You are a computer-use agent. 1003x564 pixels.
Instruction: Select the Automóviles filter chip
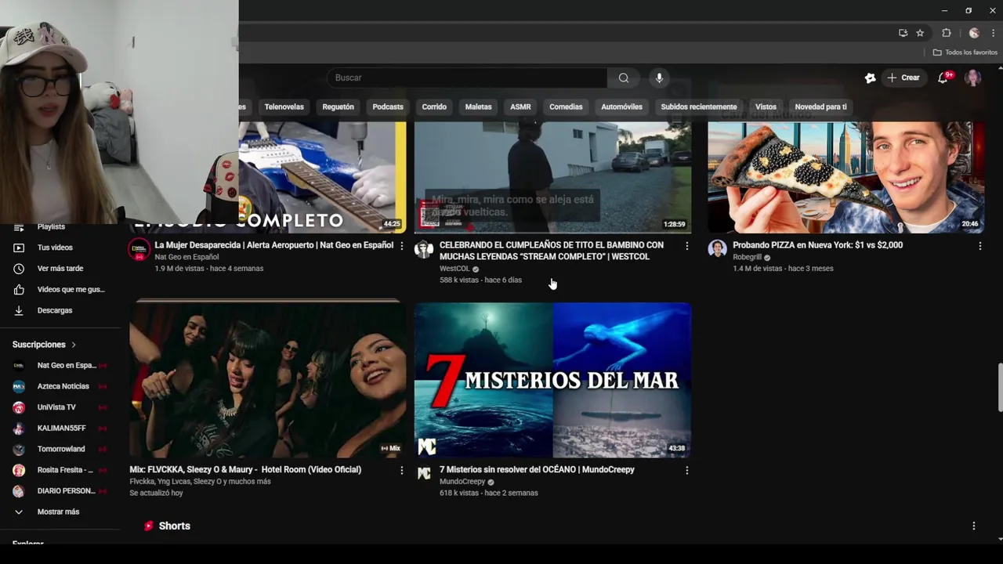pos(621,107)
